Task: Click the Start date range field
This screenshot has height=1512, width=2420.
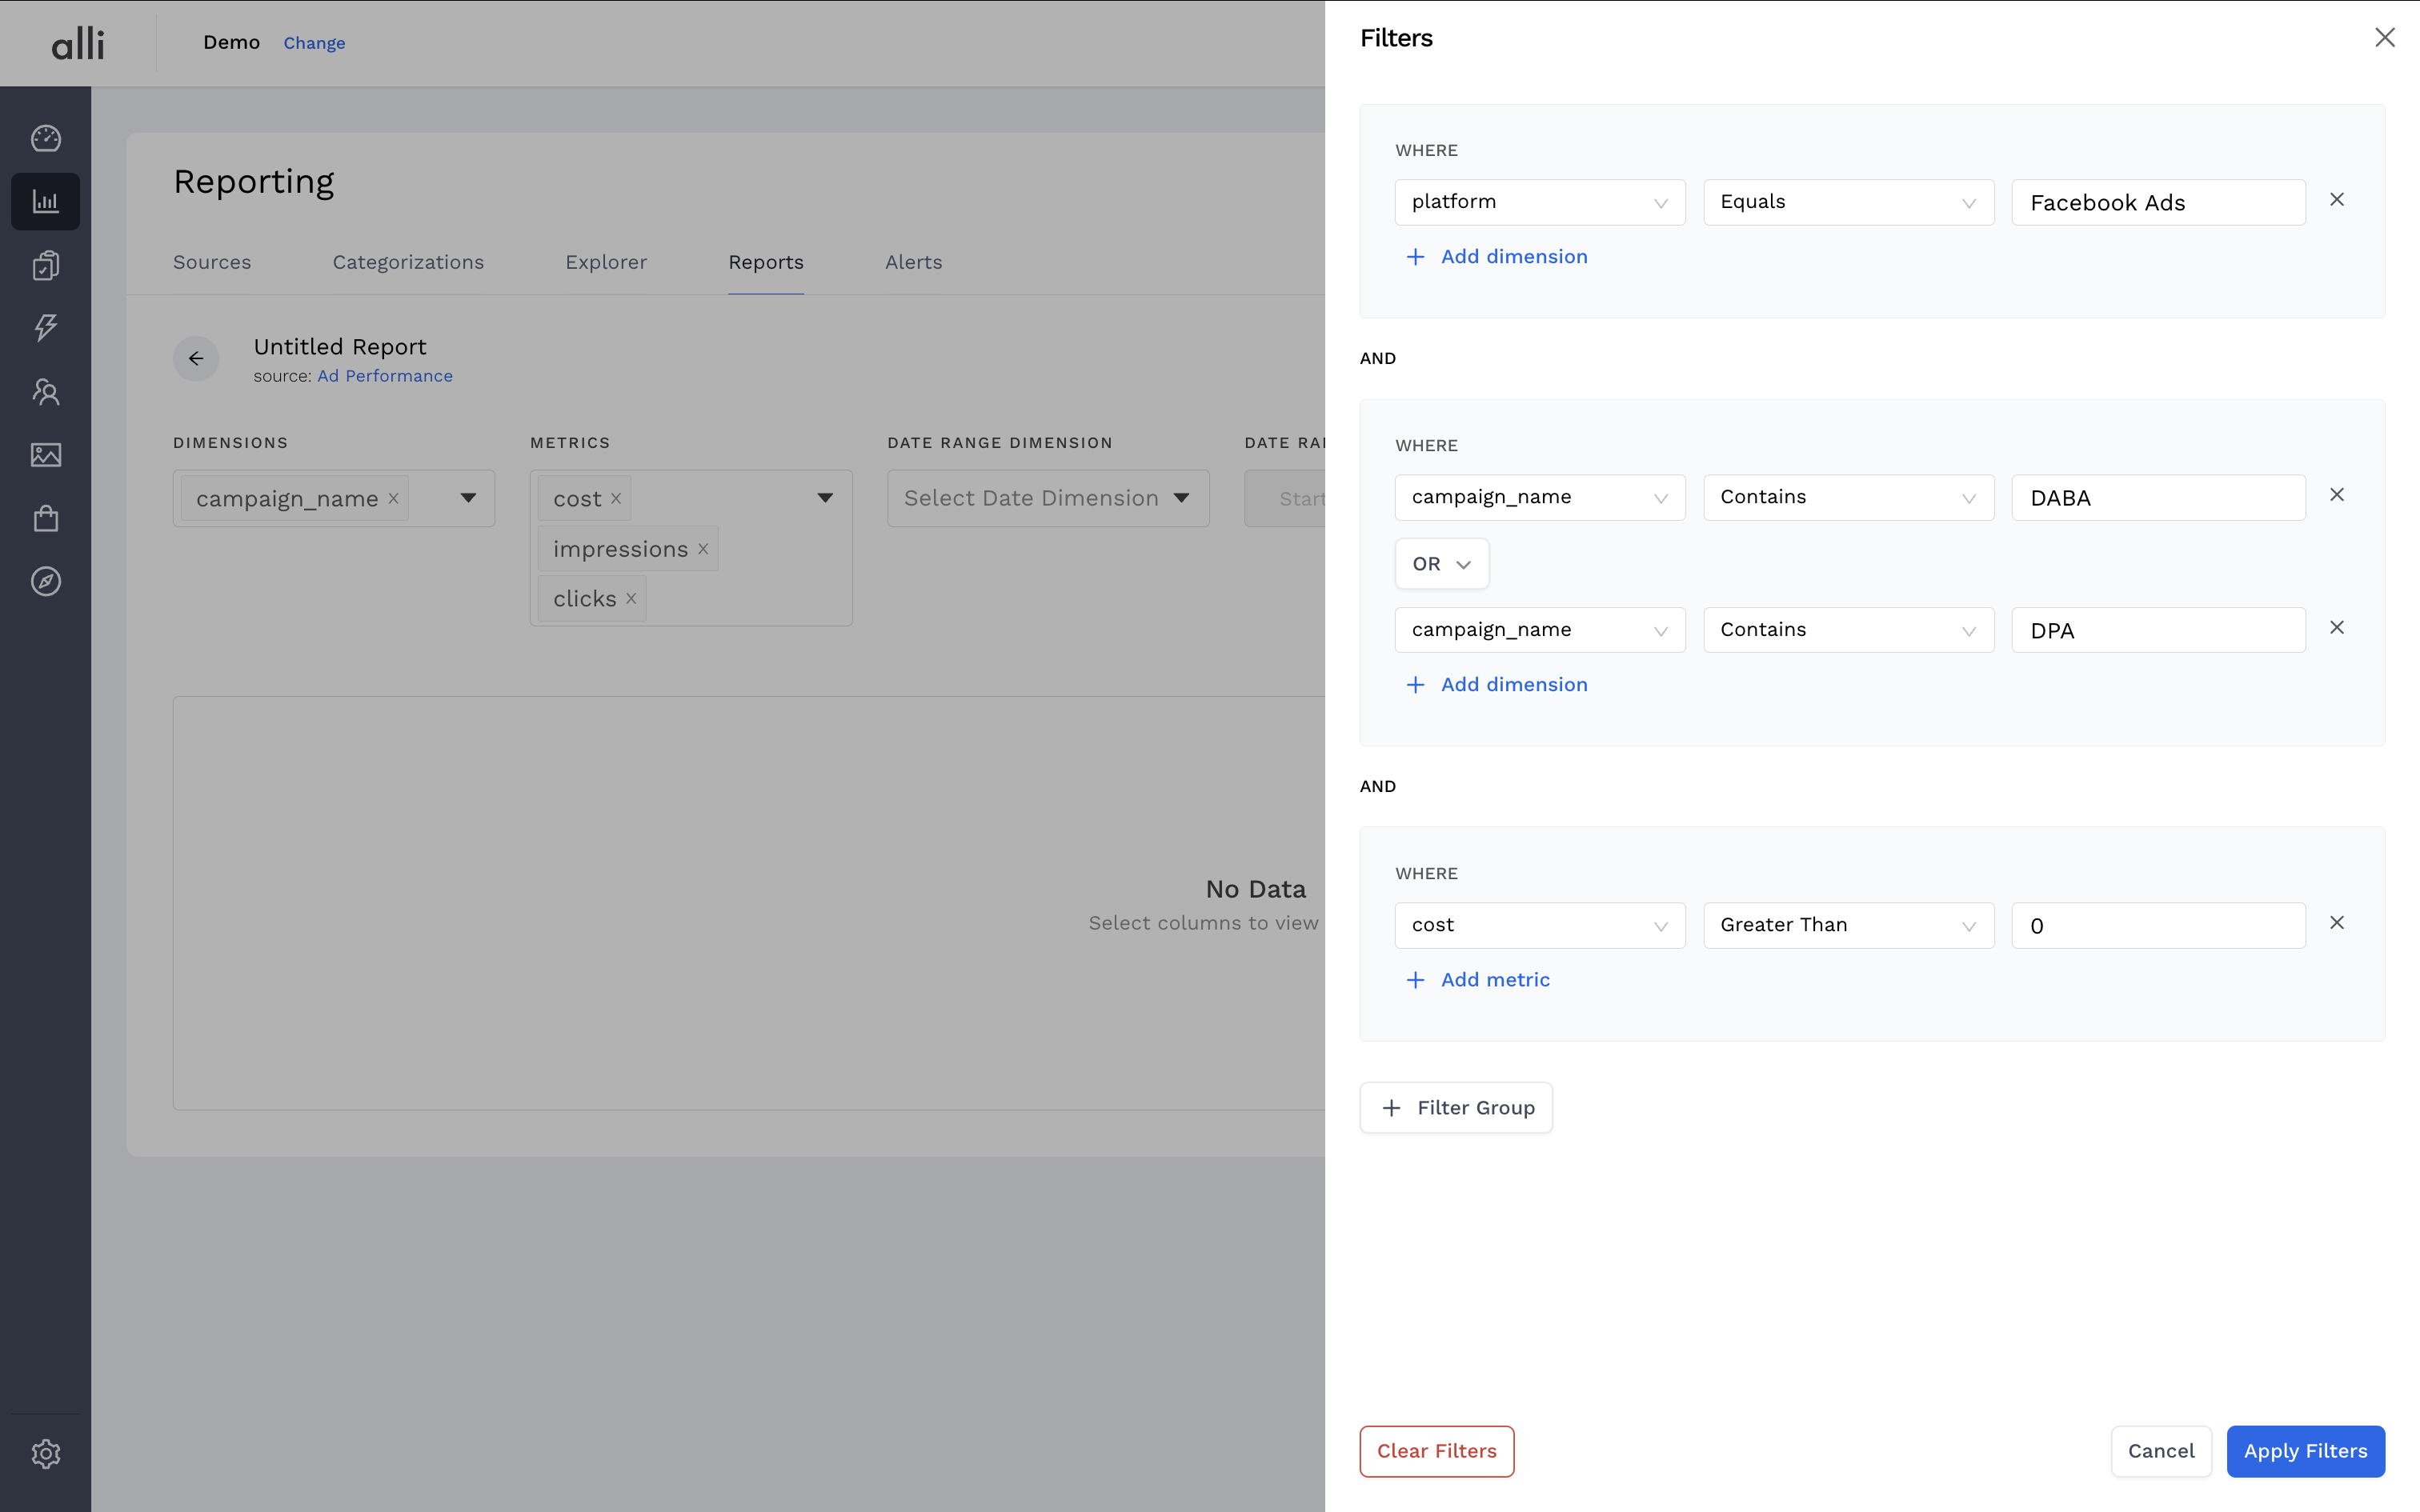Action: click(1286, 498)
